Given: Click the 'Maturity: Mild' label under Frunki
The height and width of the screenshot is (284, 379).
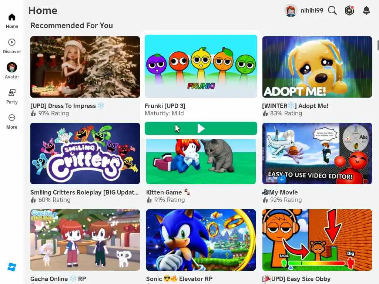Looking at the screenshot, I should coord(164,113).
